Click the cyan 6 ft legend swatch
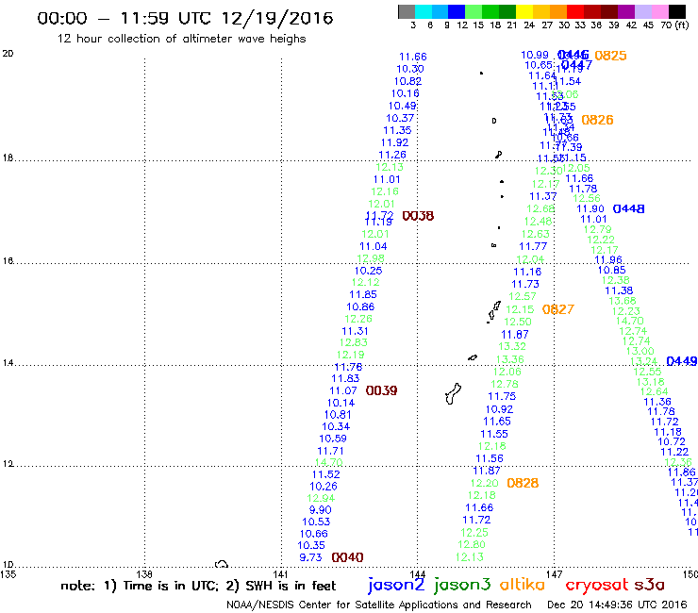698x613 pixels. coord(423,11)
